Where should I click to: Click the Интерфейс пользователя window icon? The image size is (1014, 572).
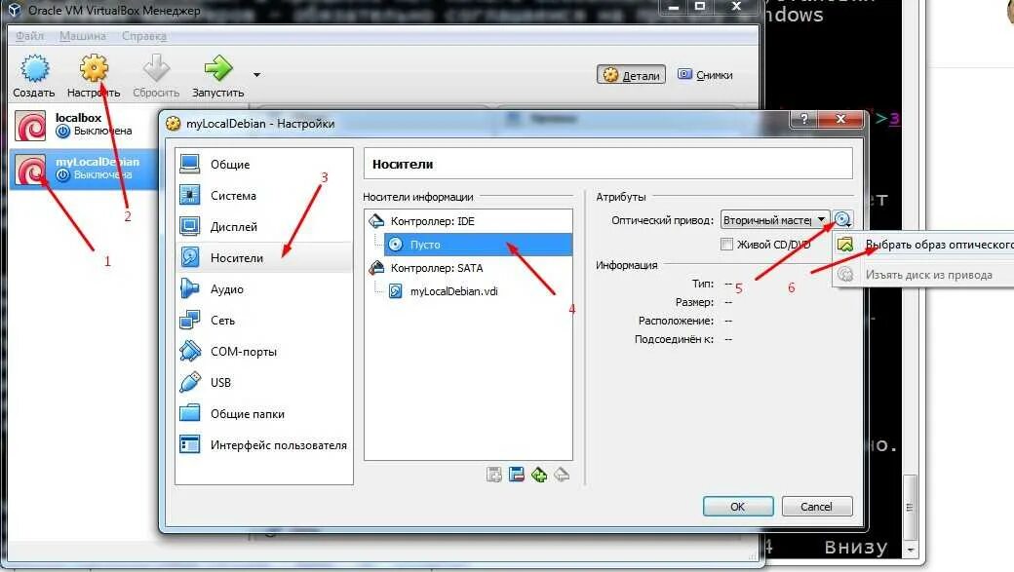[x=189, y=444]
